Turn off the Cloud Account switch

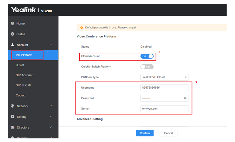(x=147, y=56)
